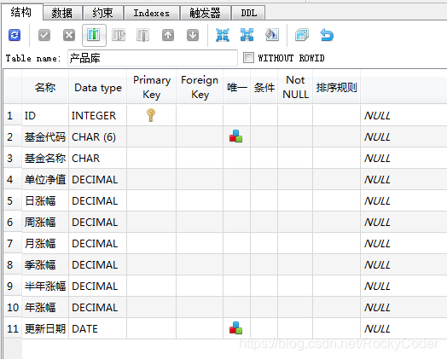Open the DDL tab
The image size is (447, 359).
coord(248,13)
